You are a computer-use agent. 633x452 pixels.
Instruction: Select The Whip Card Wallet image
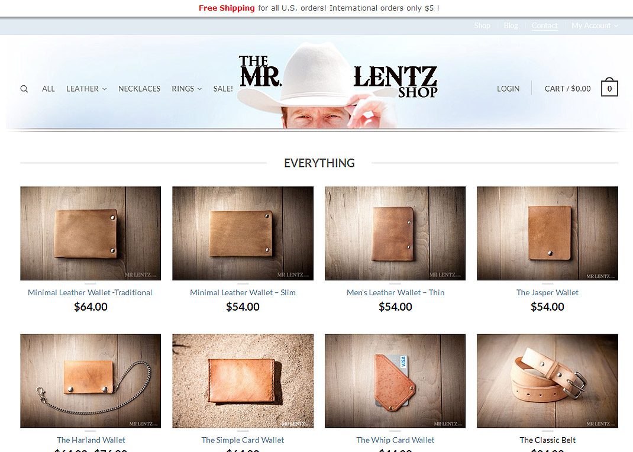[x=395, y=380]
